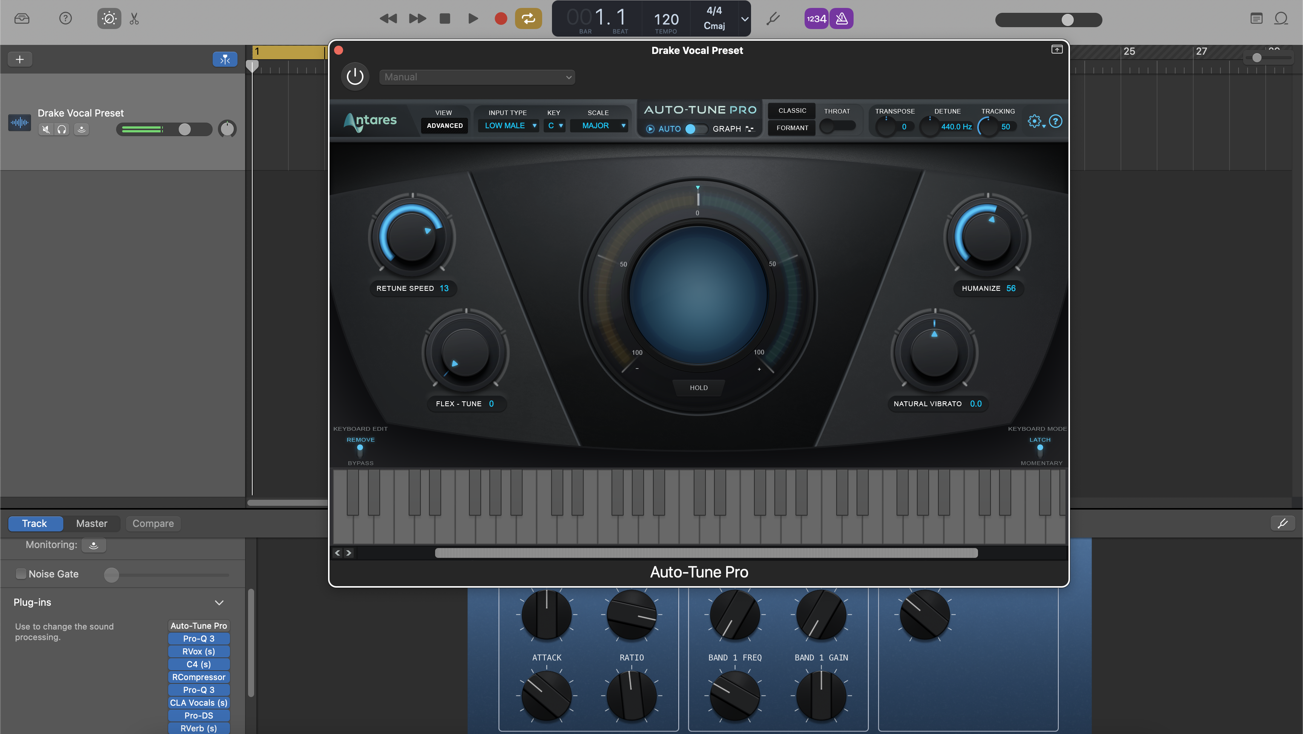Open the Scale MAJOR dropdown
The image size is (1303, 734).
click(x=599, y=126)
